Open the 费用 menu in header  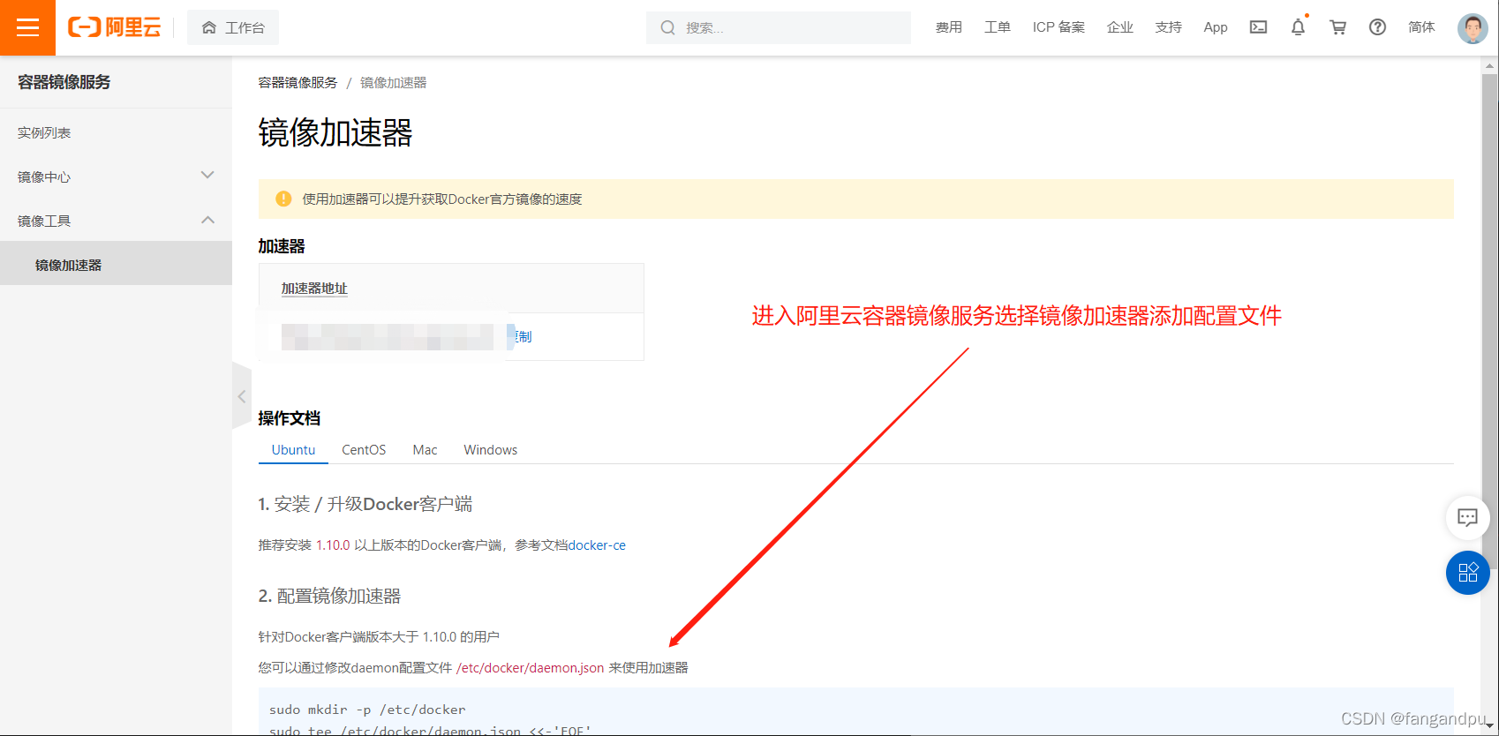point(949,27)
